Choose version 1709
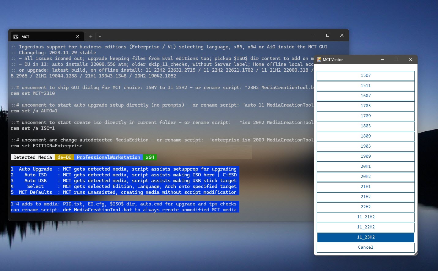 (x=365, y=116)
